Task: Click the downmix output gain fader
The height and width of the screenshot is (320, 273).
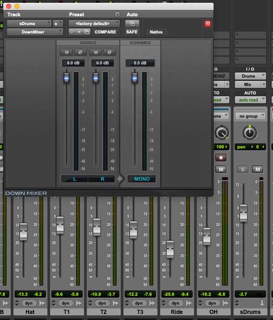Action: 135,78
